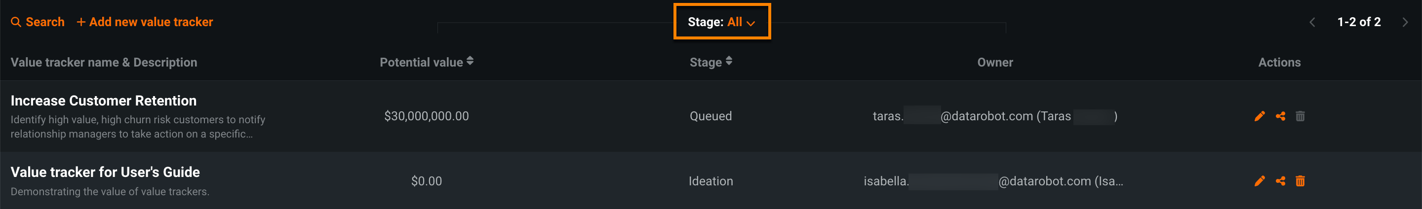
Task: Sort table by Potential value
Action: pyautogui.click(x=470, y=61)
